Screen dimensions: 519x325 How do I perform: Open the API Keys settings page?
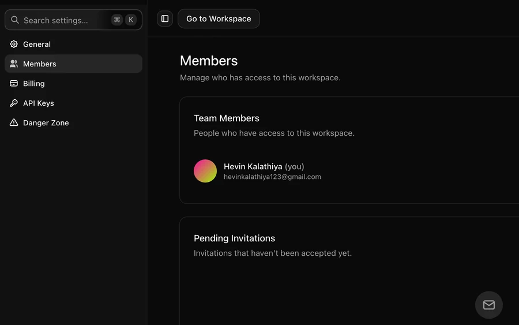point(73,103)
